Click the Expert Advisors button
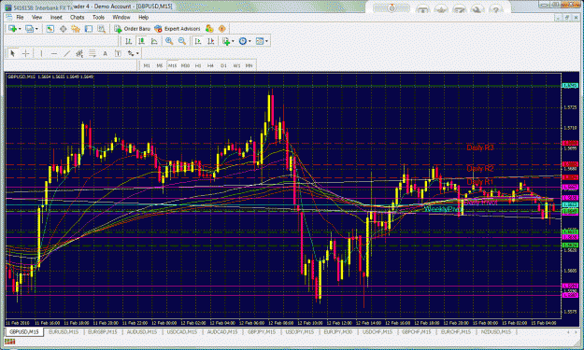The width and height of the screenshot is (584, 350). [178, 29]
